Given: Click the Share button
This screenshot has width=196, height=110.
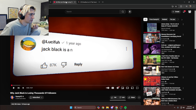Looking at the screenshot, I should click(131, 97).
